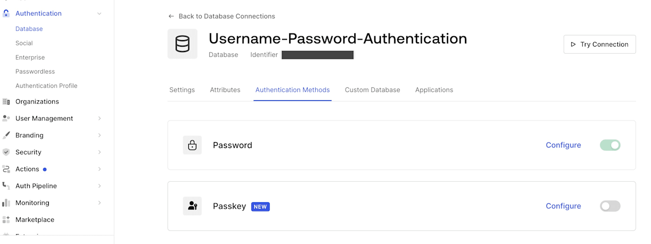Click the Actions flow icon
The height and width of the screenshot is (244, 651).
pos(7,169)
